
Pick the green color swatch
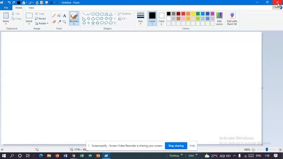pos(198,14)
